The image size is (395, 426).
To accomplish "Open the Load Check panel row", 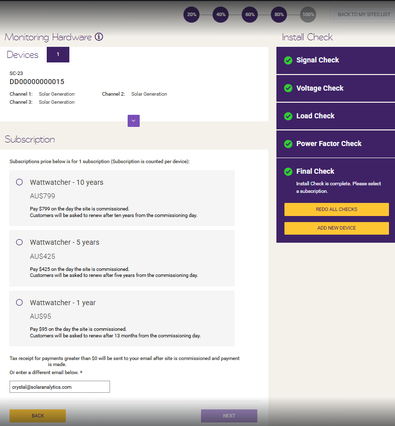I will coord(336,116).
